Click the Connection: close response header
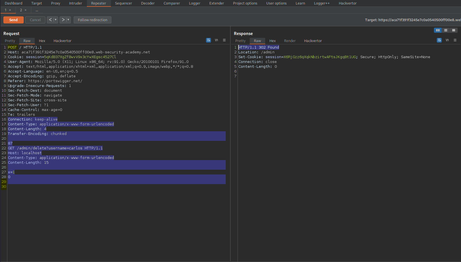Screen dimensions: 461x262 (x=258, y=62)
